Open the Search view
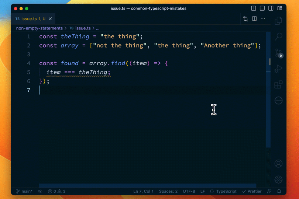The image size is (299, 199). (x=278, y=36)
